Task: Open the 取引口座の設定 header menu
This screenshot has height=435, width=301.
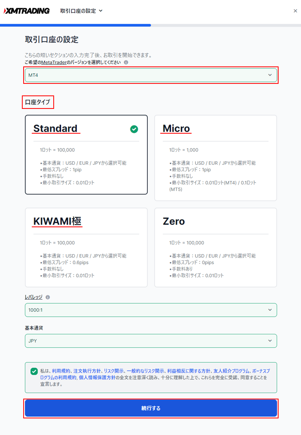Action: click(x=81, y=11)
